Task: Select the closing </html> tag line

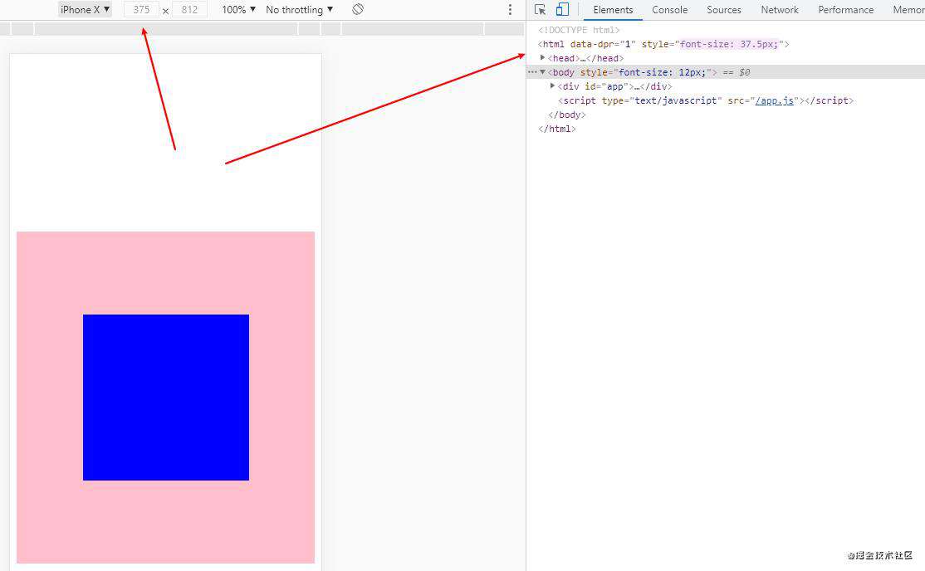Action: click(556, 129)
